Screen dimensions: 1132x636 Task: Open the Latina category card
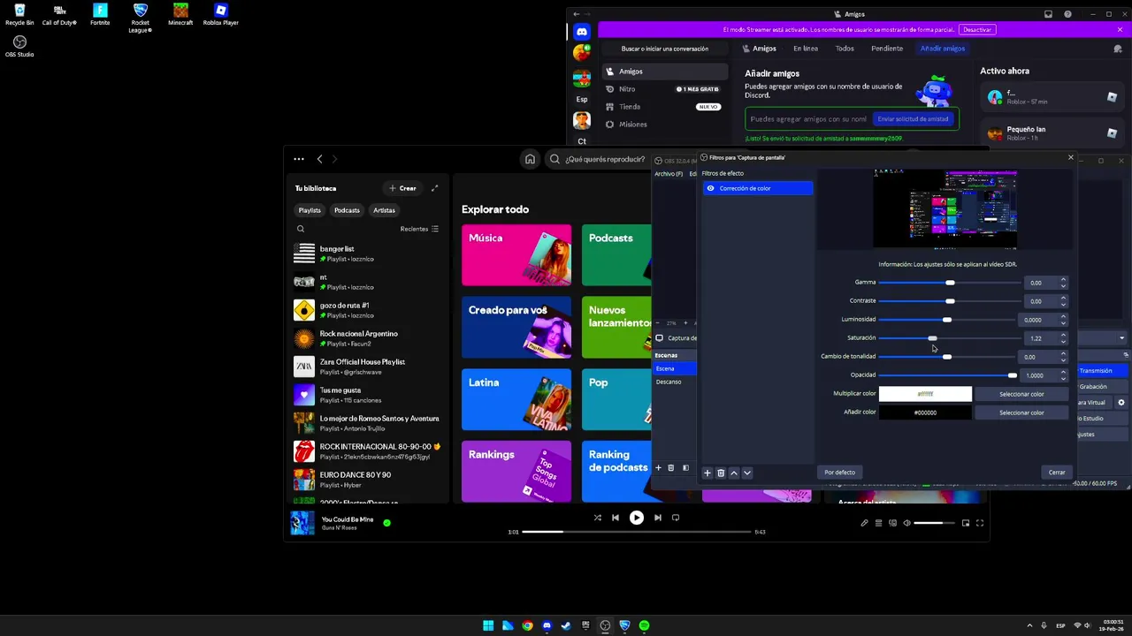point(516,400)
